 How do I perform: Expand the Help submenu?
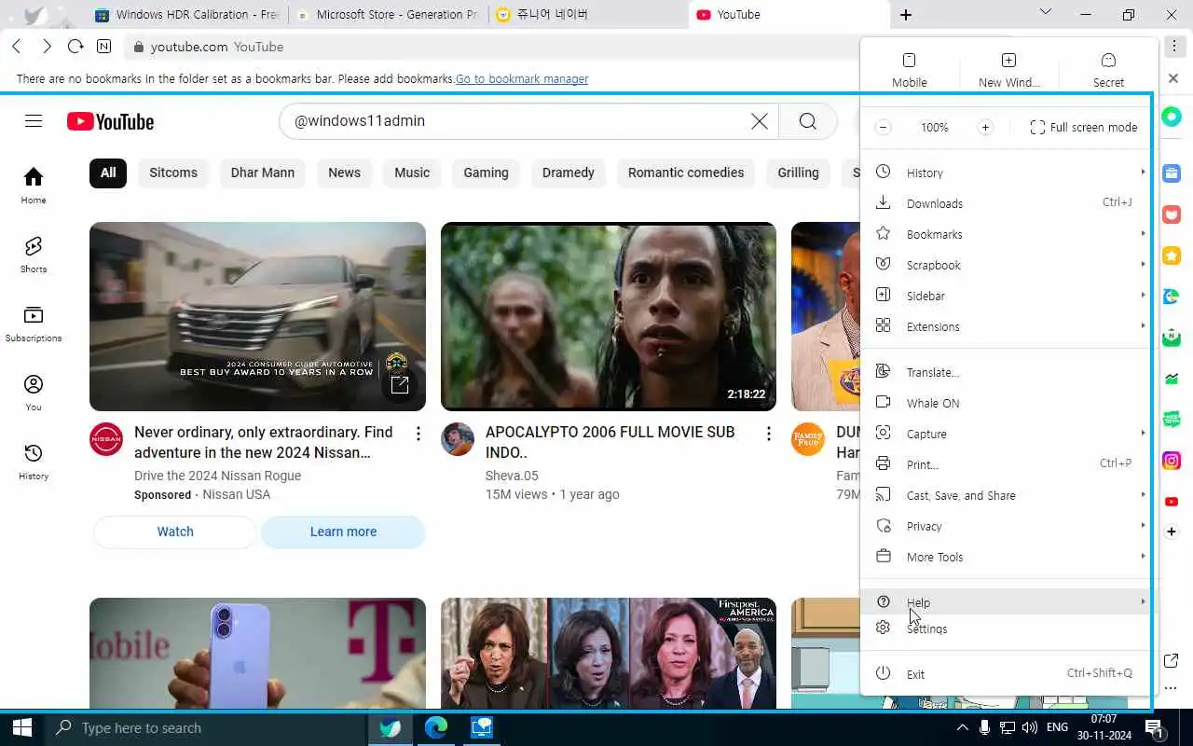coord(1008,602)
